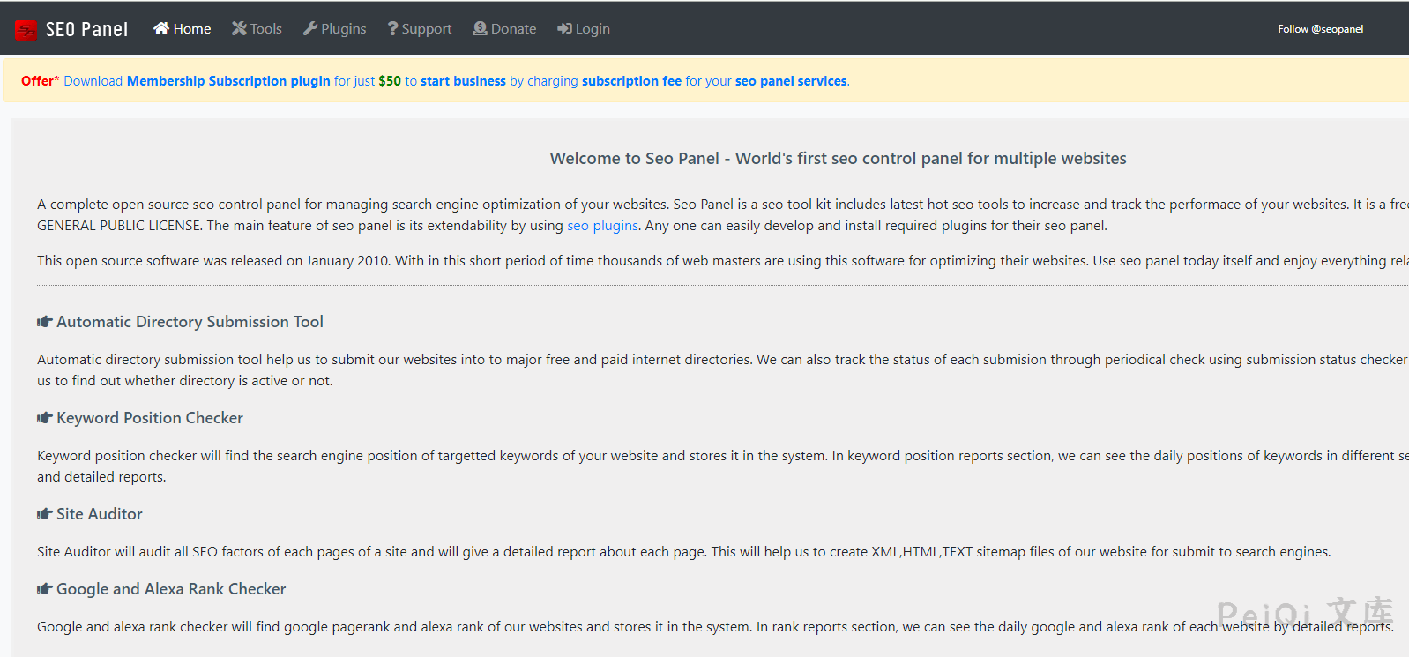Viewport: 1409px width, 657px height.
Task: Click the SEO Panel red logo icon
Action: coord(26,30)
